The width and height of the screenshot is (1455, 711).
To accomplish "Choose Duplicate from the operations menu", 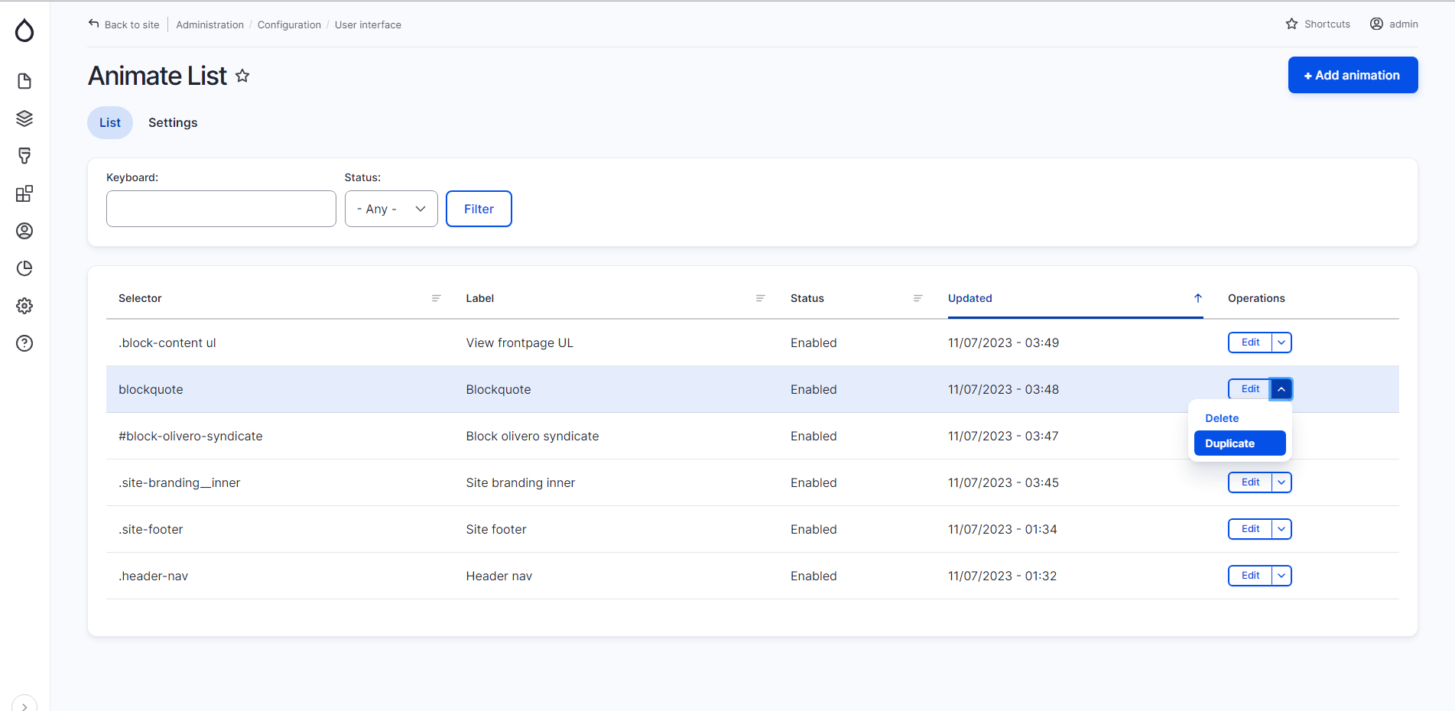I will tap(1239, 443).
